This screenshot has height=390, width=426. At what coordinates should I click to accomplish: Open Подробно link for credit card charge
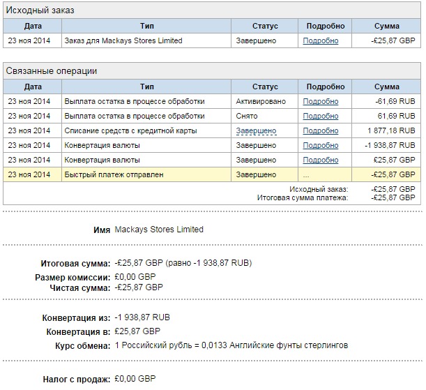click(x=321, y=130)
